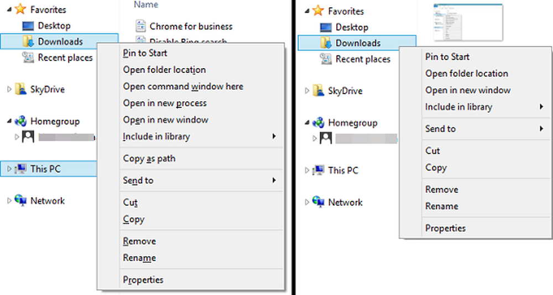The width and height of the screenshot is (553, 295).
Task: Click the Downloads folder icon in right window
Action: [326, 43]
